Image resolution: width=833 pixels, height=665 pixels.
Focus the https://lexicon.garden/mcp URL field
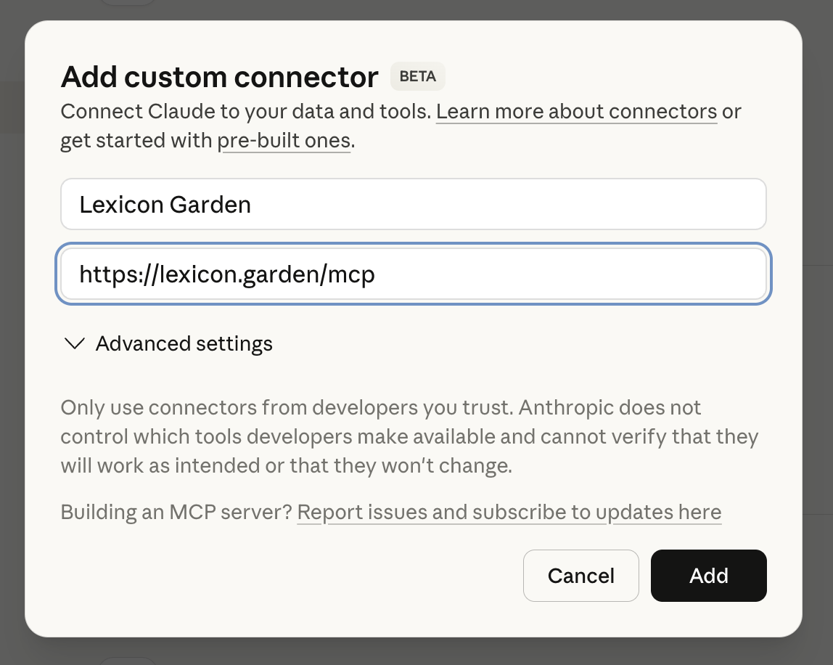[x=413, y=274]
